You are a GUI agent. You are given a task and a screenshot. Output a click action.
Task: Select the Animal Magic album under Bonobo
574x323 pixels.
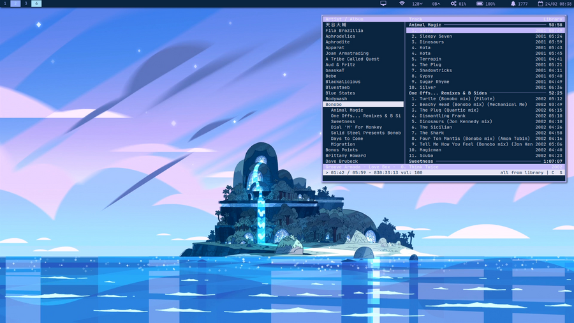pos(347,110)
